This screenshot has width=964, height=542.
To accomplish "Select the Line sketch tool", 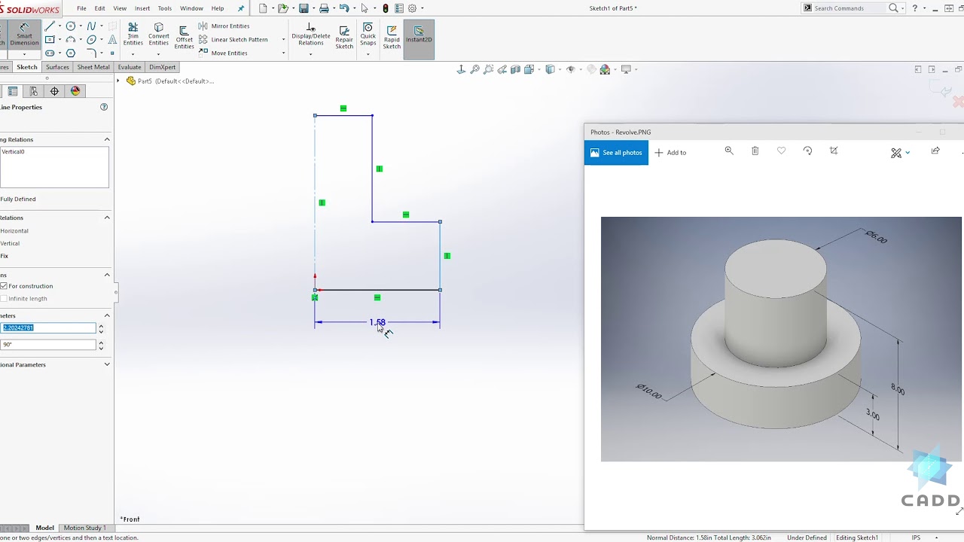I will tap(50, 26).
